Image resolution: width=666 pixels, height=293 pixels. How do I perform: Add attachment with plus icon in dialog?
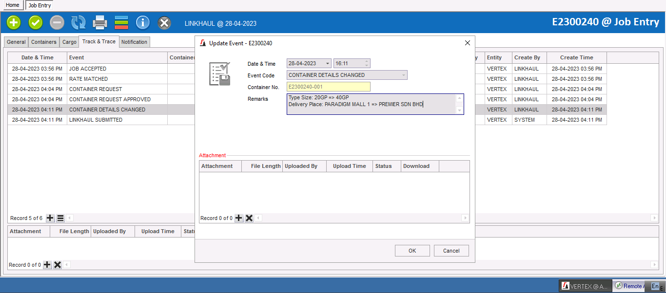coord(239,218)
